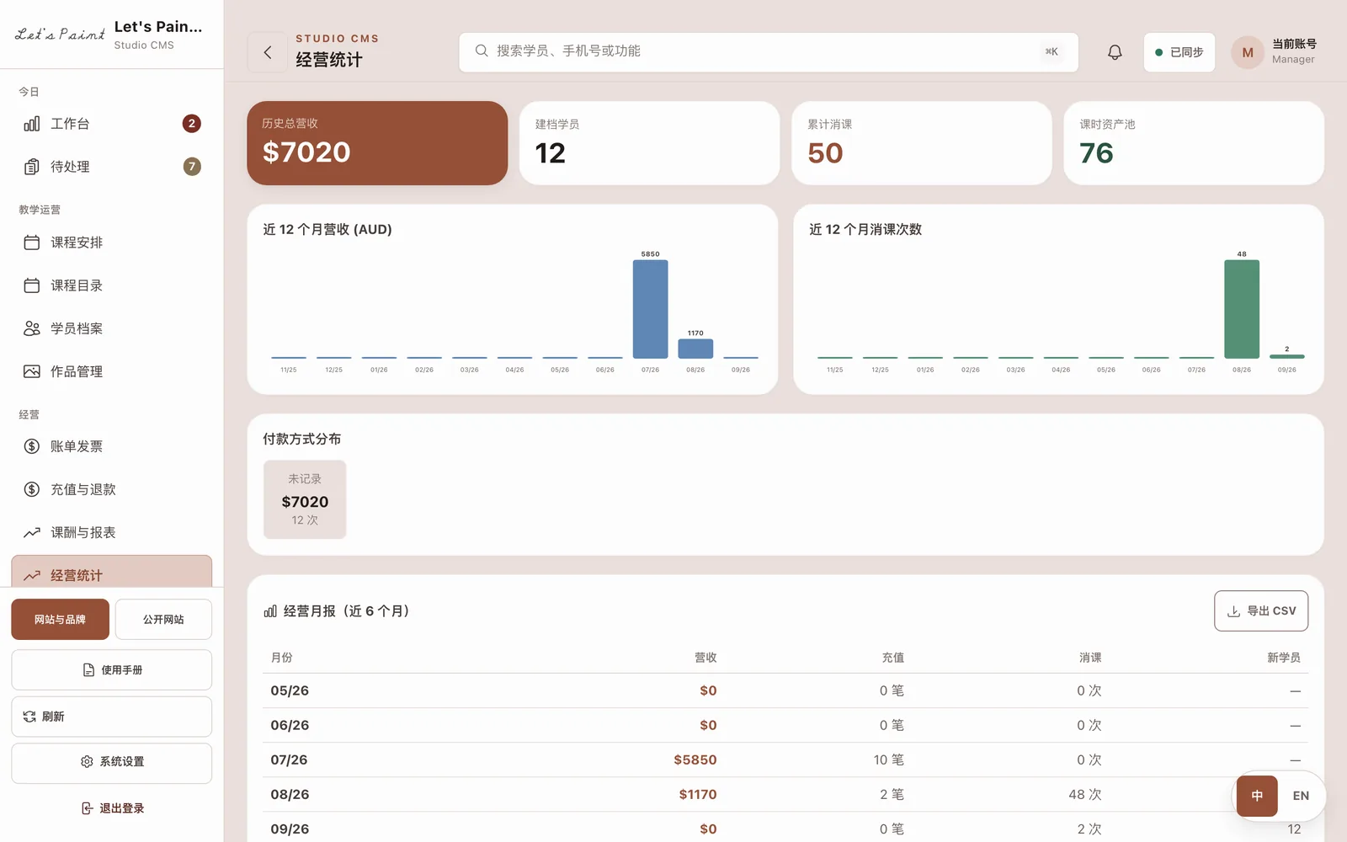The image size is (1347, 842).
Task: Click the 08/26 green bar 48
Action: 1242,309
